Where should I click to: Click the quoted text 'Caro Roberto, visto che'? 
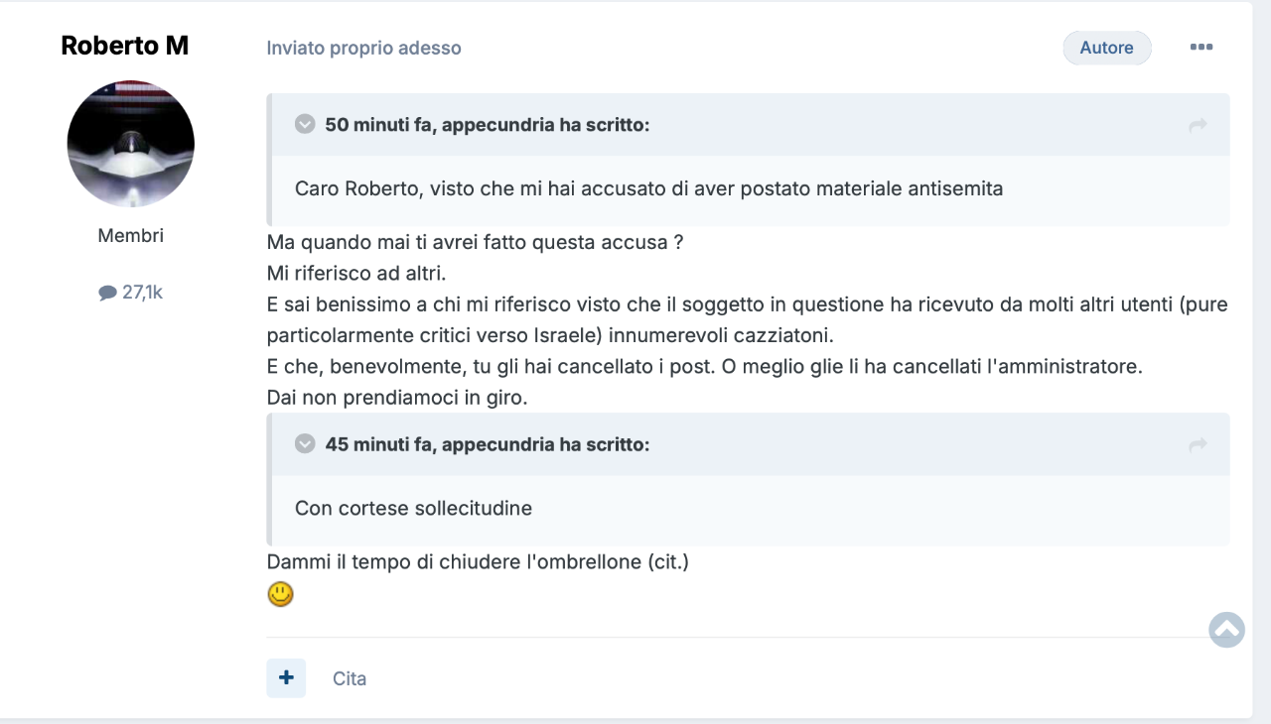pos(404,188)
